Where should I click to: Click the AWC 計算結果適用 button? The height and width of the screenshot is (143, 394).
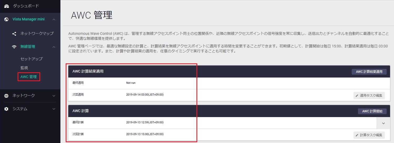(x=369, y=71)
